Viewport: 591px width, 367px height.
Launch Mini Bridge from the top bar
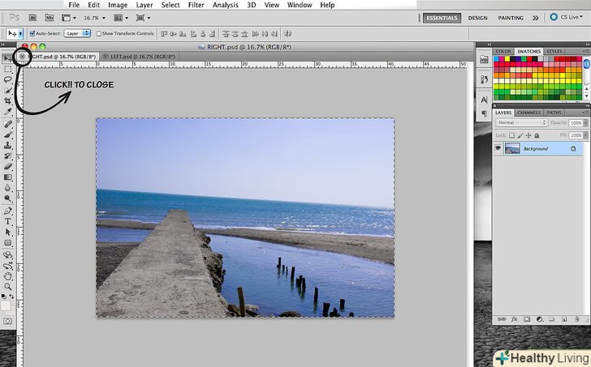pyautogui.click(x=50, y=16)
